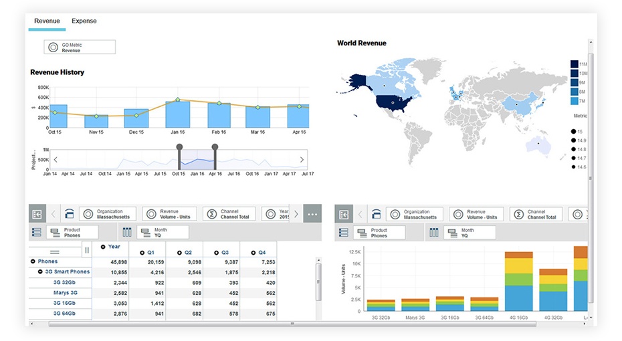This screenshot has height=341, width=622.
Task: Click the rows layout icon in left grid panel
Action: coord(37,232)
